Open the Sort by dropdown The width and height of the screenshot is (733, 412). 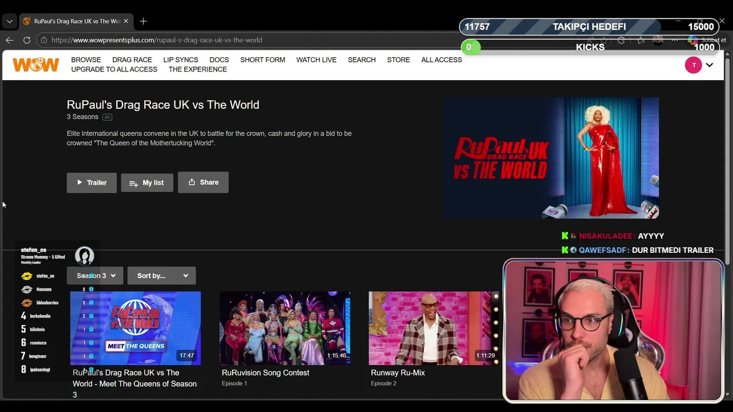click(x=161, y=276)
